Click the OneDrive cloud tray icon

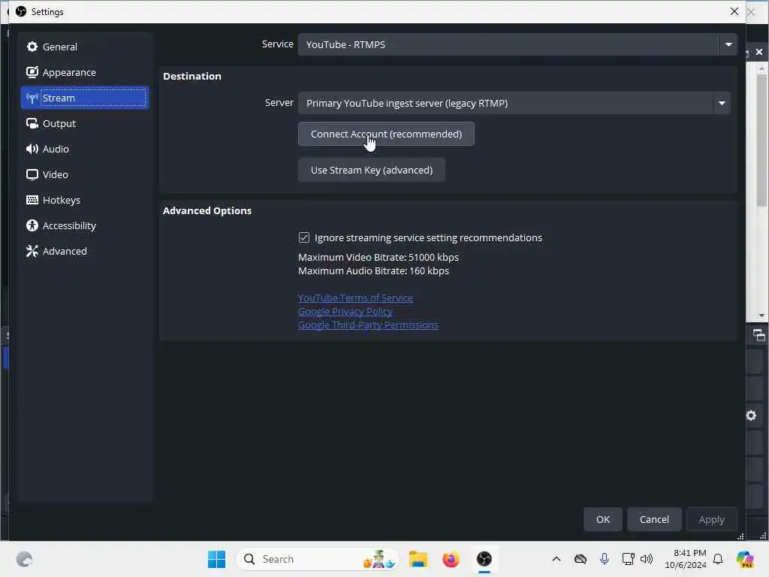[581, 559]
